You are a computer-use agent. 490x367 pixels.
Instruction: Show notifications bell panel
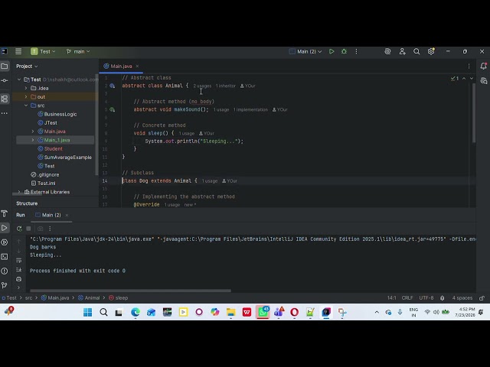pyautogui.click(x=483, y=67)
